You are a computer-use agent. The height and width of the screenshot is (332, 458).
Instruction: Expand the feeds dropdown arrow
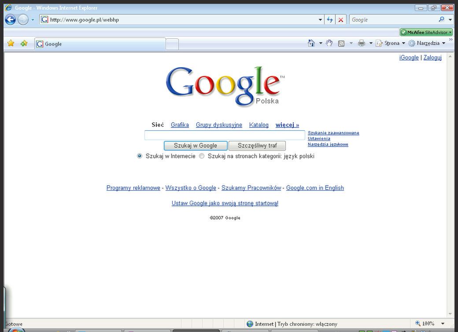point(351,43)
